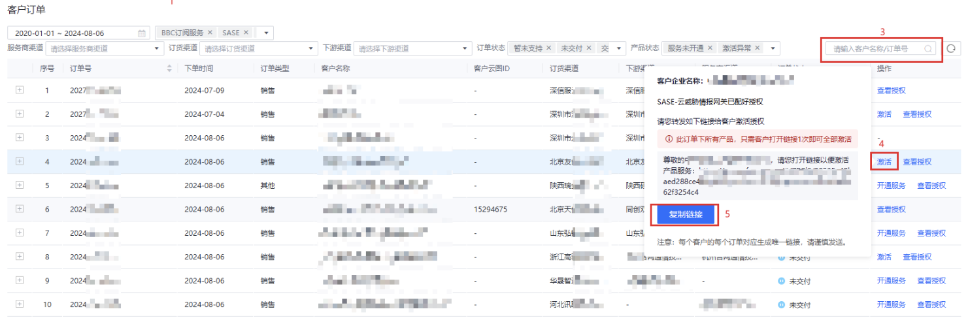Expand row 6 plus icon
The height and width of the screenshot is (324, 968).
point(20,208)
